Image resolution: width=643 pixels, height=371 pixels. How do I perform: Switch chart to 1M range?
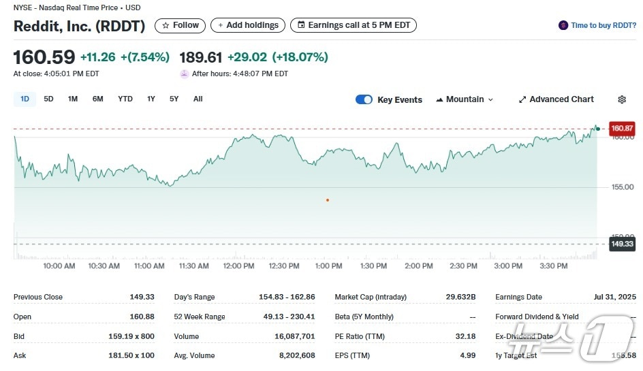point(73,99)
